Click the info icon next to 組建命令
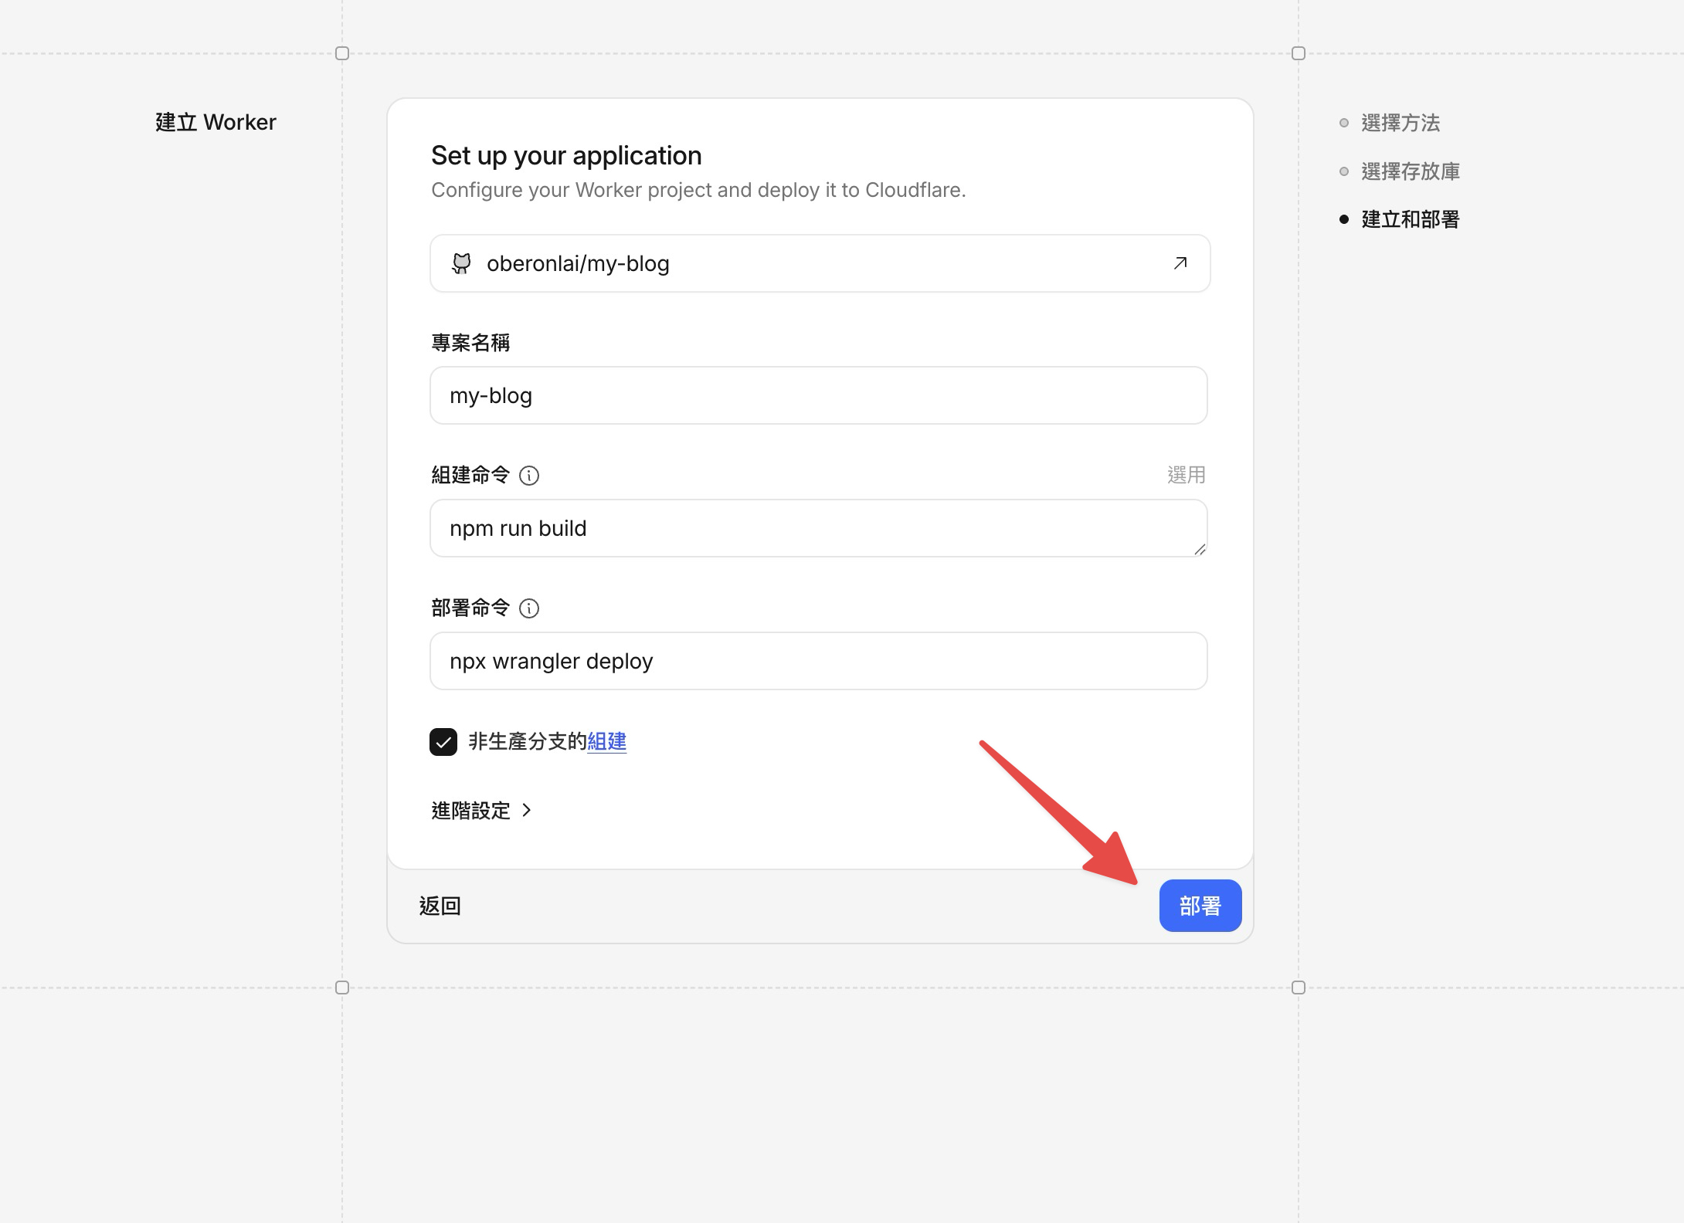 (x=528, y=476)
